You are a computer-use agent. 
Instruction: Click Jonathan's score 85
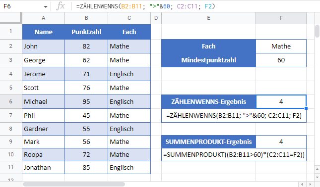click(x=86, y=168)
